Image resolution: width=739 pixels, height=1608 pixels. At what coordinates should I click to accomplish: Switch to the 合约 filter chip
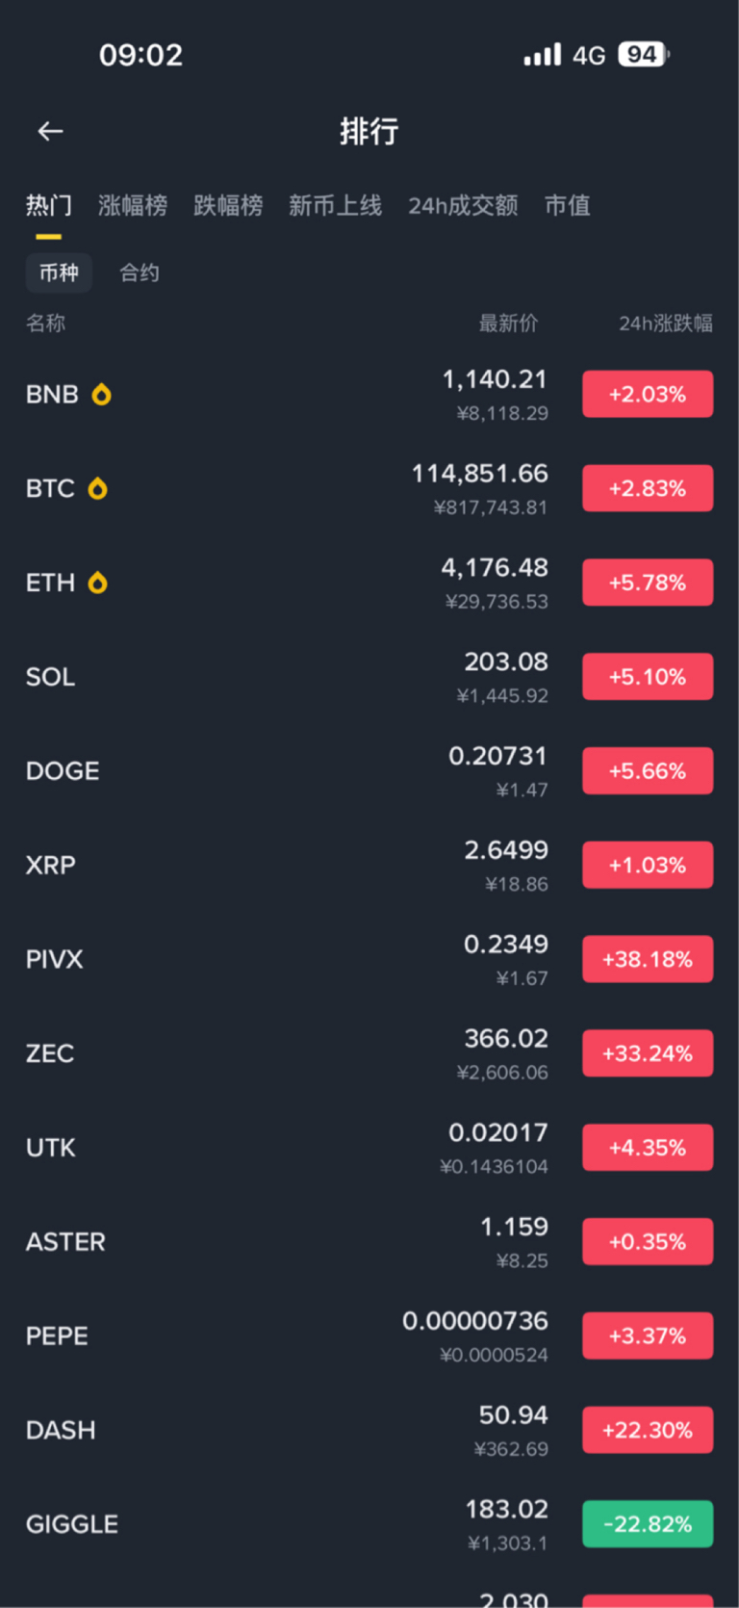(x=140, y=272)
